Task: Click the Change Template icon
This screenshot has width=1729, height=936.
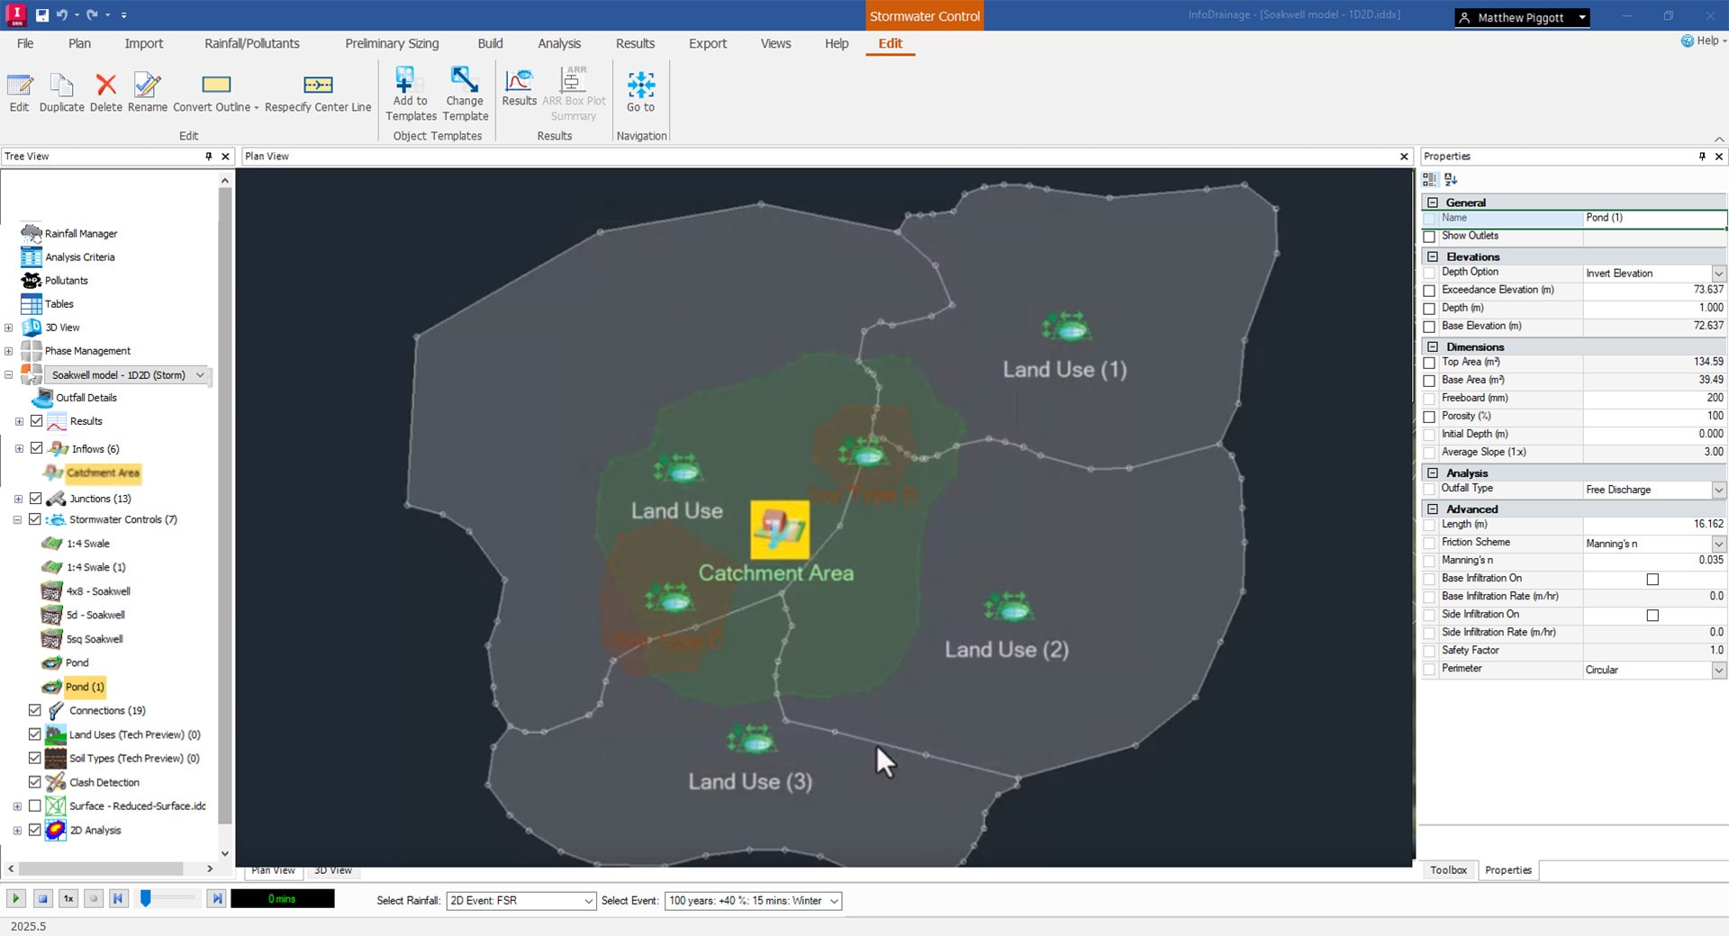Action: (x=465, y=80)
